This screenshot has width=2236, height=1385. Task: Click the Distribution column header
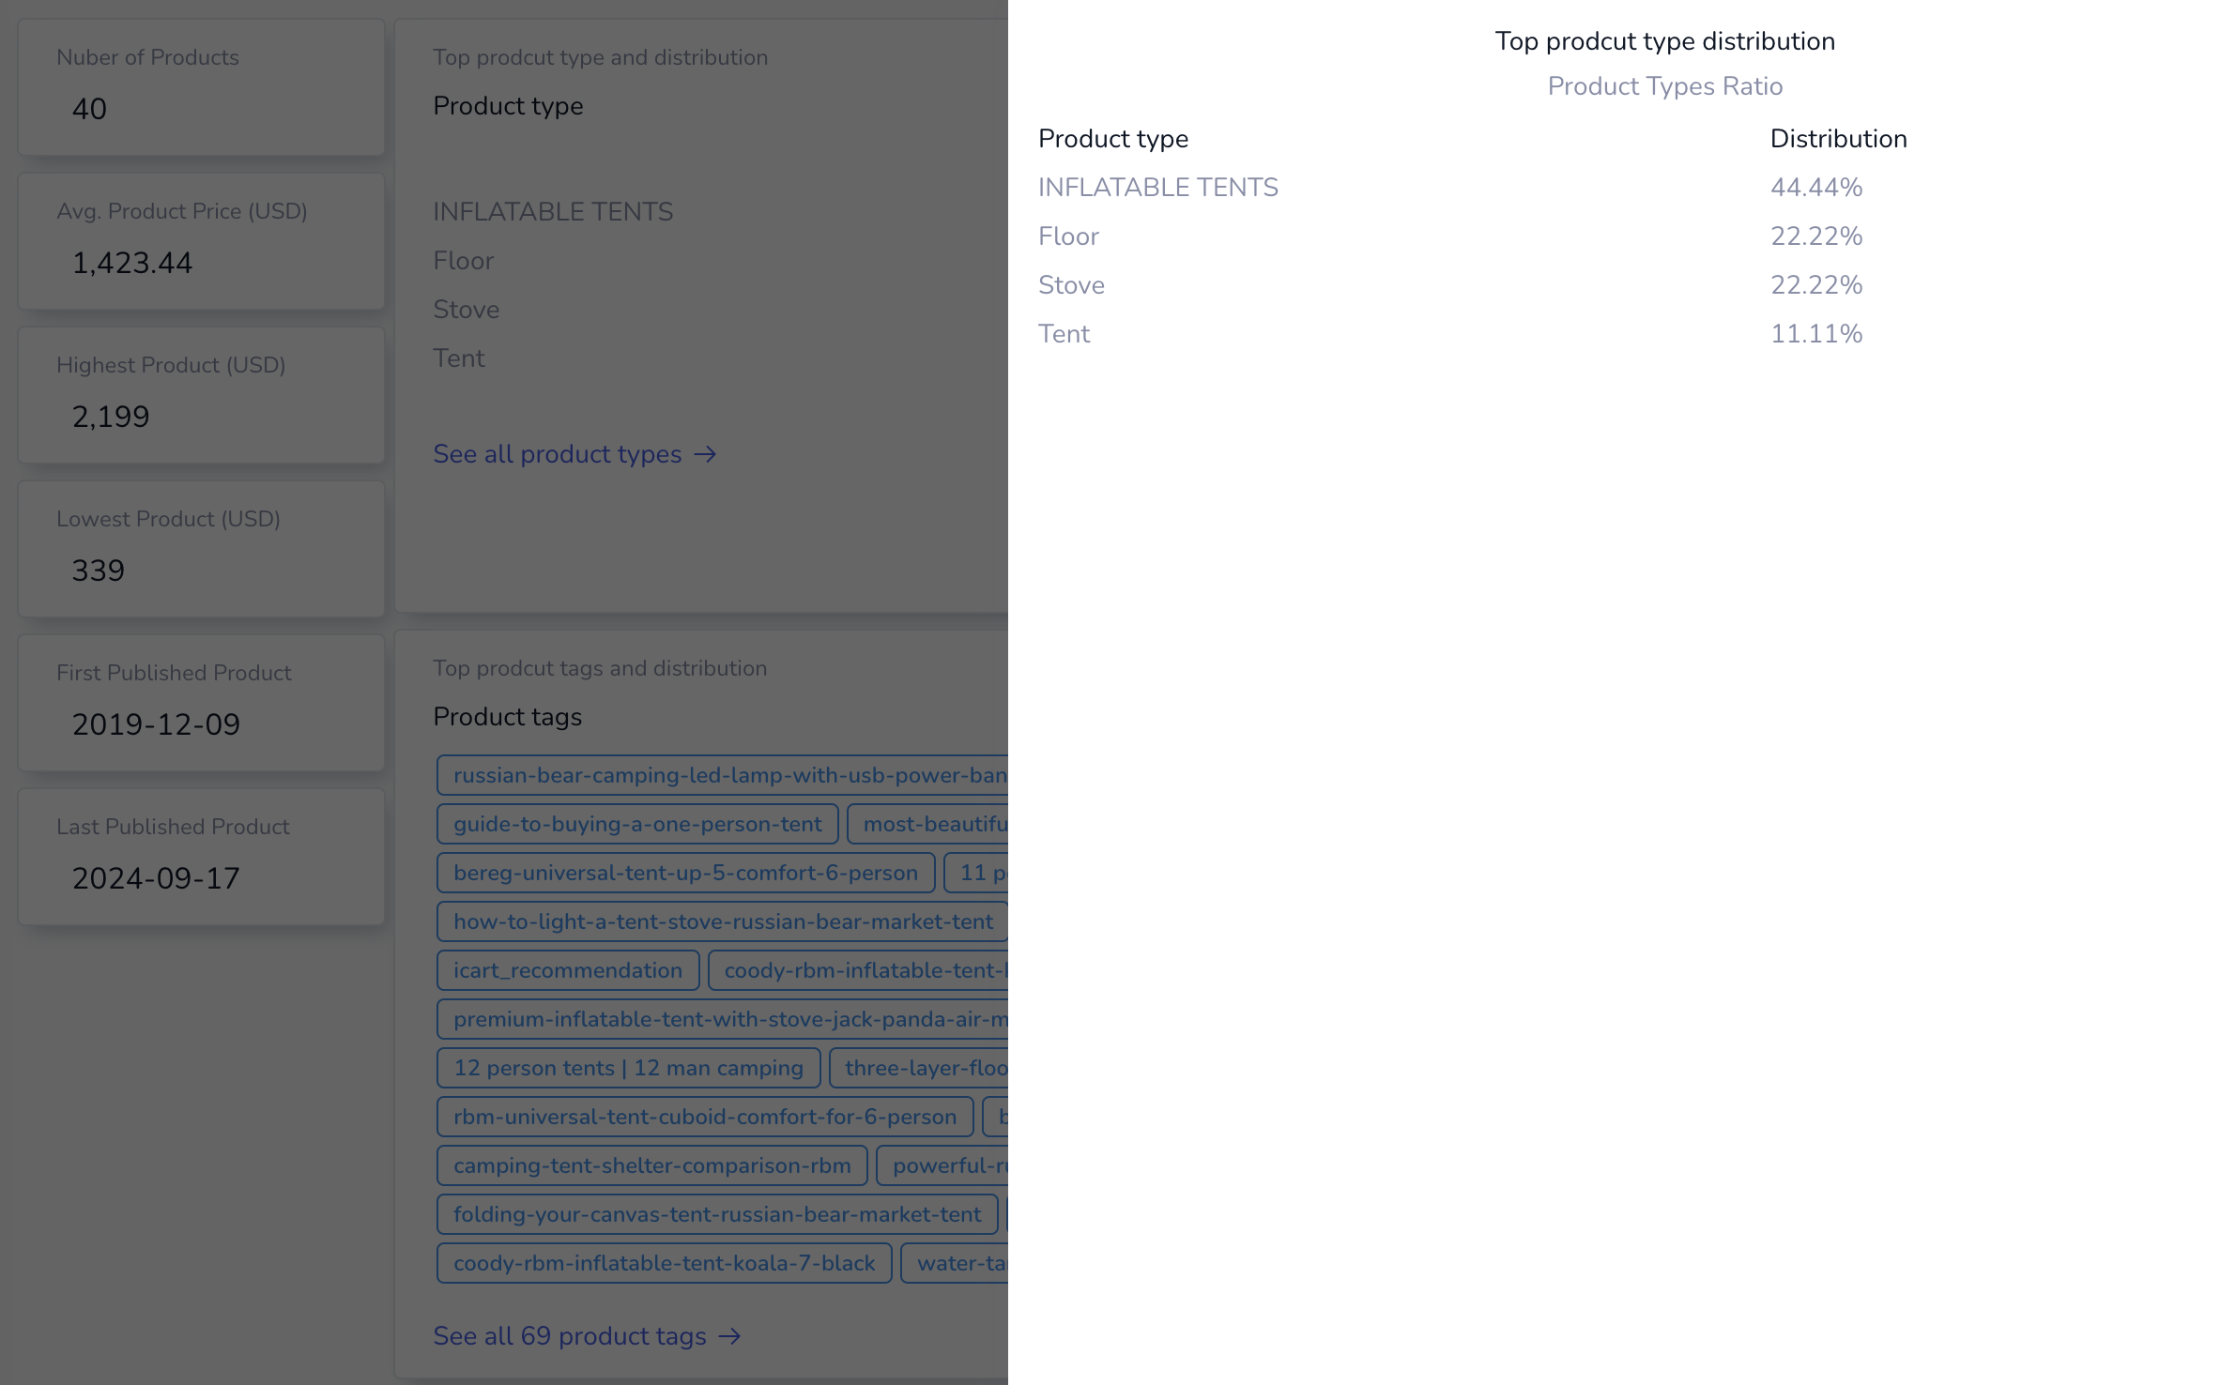click(x=1838, y=139)
